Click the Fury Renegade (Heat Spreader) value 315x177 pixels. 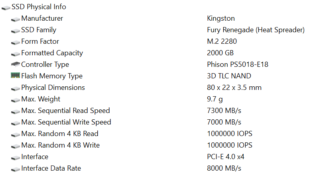(x=256, y=30)
